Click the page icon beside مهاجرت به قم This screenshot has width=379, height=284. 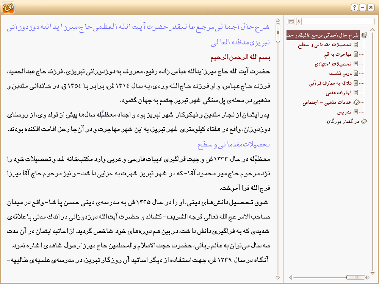pos(356,54)
